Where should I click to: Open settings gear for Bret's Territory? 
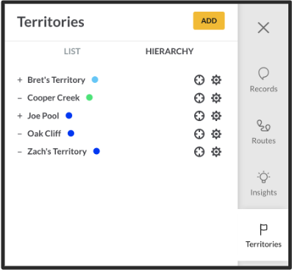click(x=216, y=80)
